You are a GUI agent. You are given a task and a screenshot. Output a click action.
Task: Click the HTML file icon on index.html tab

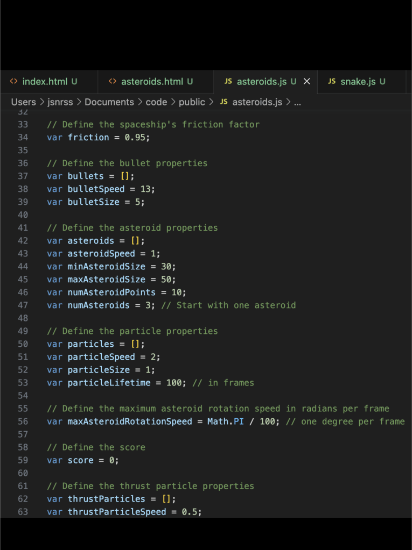click(x=14, y=82)
